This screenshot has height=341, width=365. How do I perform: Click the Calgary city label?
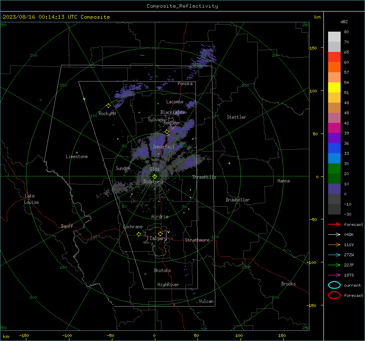pyautogui.click(x=158, y=238)
